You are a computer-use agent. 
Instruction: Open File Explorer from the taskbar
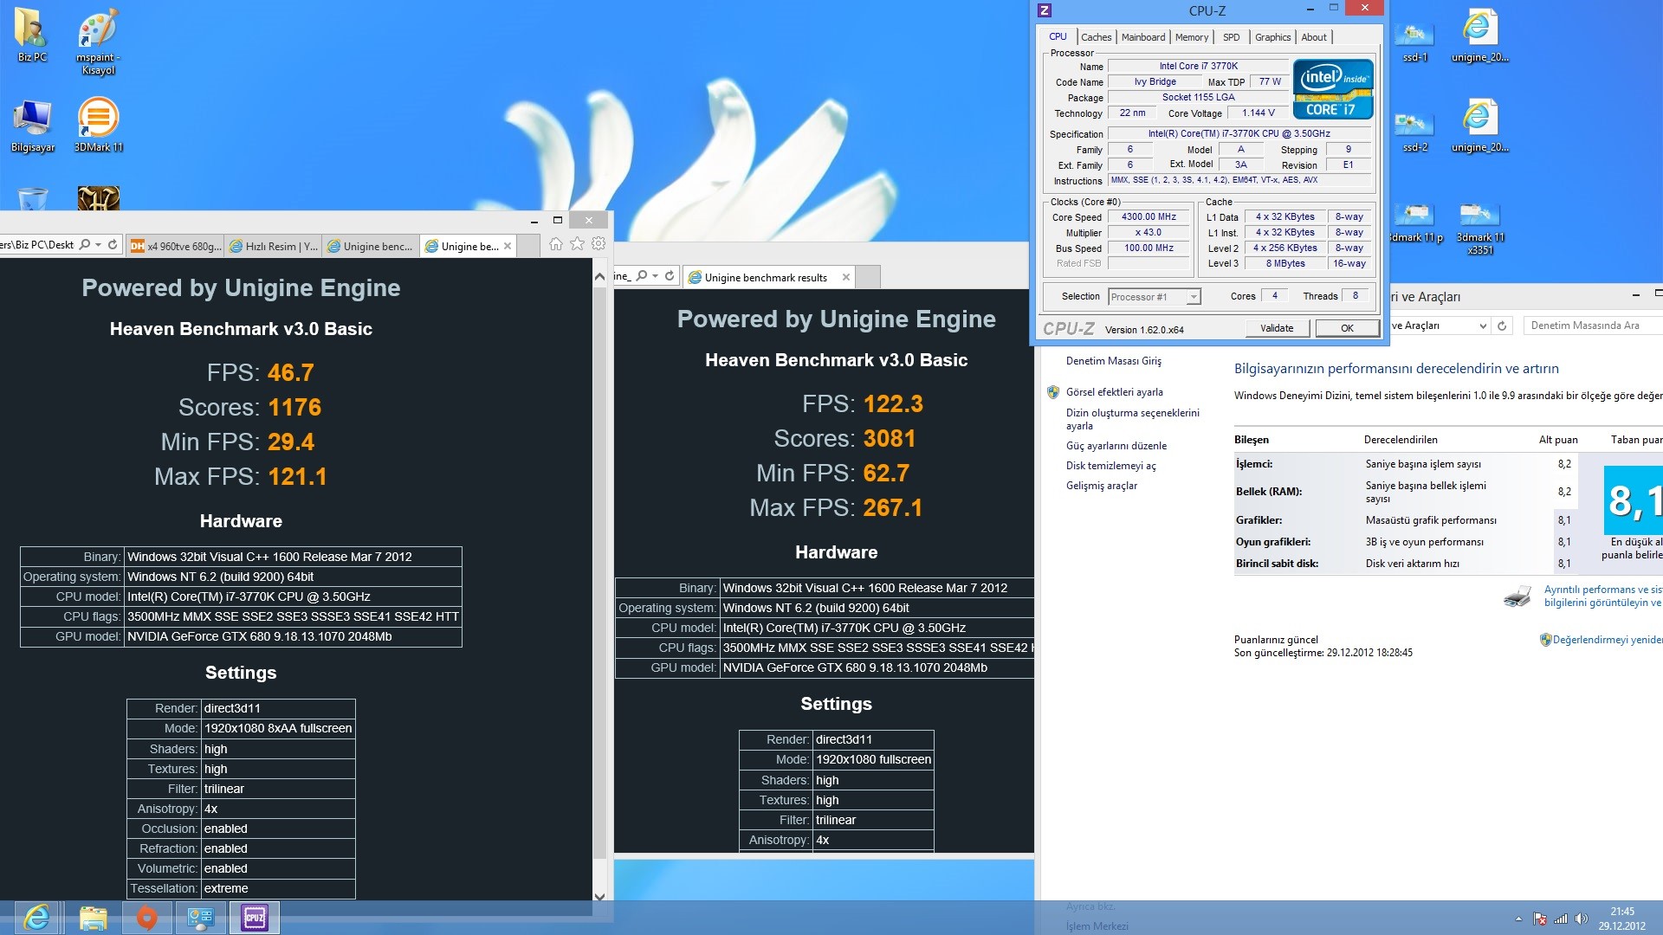(x=93, y=918)
